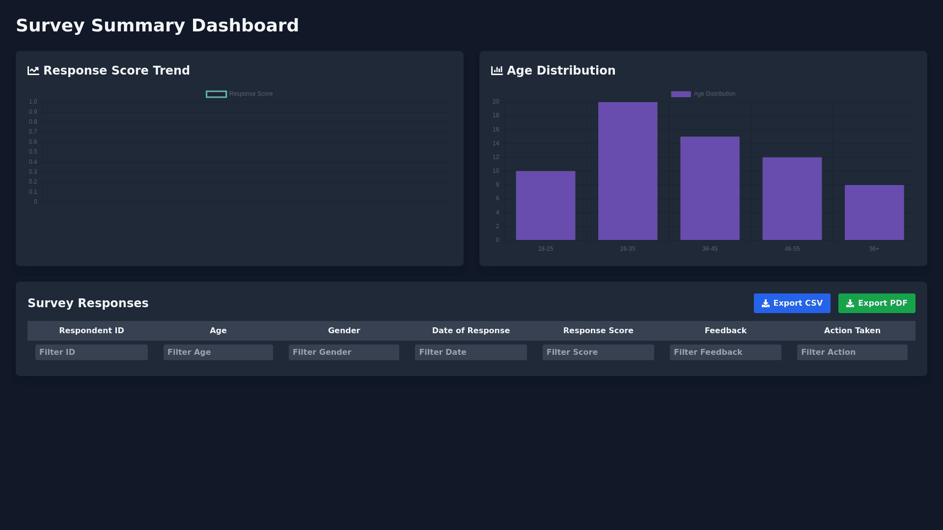
Task: Click the Export PDF button
Action: 876,303
